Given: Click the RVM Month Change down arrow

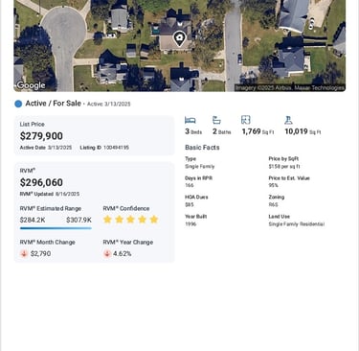Looking at the screenshot, I should [x=24, y=253].
